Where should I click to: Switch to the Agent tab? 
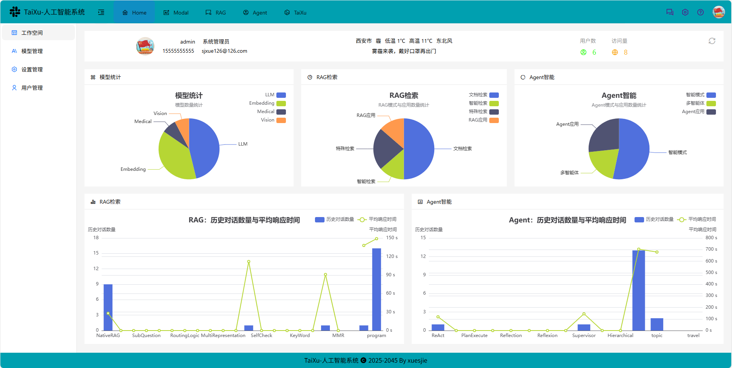[255, 12]
